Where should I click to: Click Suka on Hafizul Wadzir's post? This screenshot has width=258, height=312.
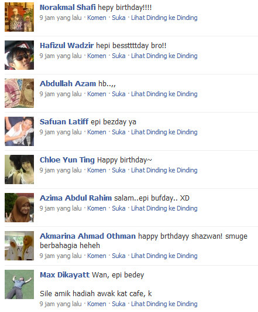point(119,56)
